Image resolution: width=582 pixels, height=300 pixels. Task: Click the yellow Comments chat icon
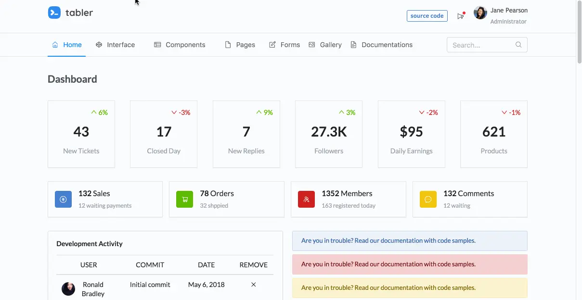click(428, 199)
